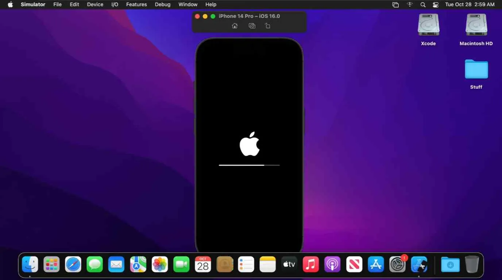Open the Downloads folder in the Dock
The height and width of the screenshot is (280, 502).
(450, 264)
